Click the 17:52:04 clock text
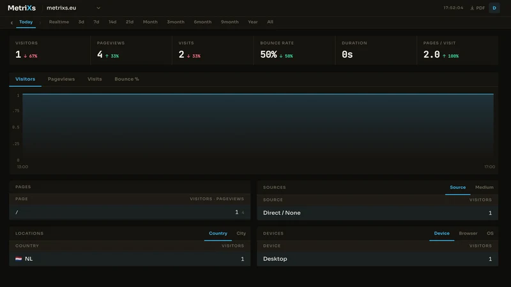 tap(453, 8)
